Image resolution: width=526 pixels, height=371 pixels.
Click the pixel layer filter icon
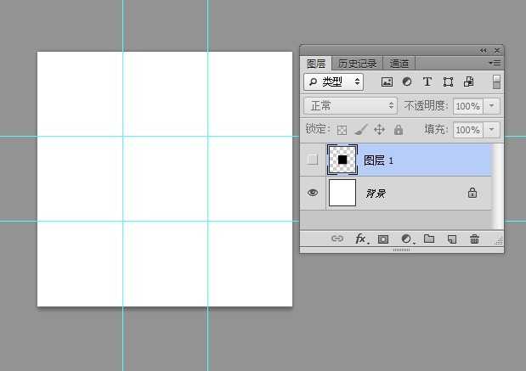point(387,82)
